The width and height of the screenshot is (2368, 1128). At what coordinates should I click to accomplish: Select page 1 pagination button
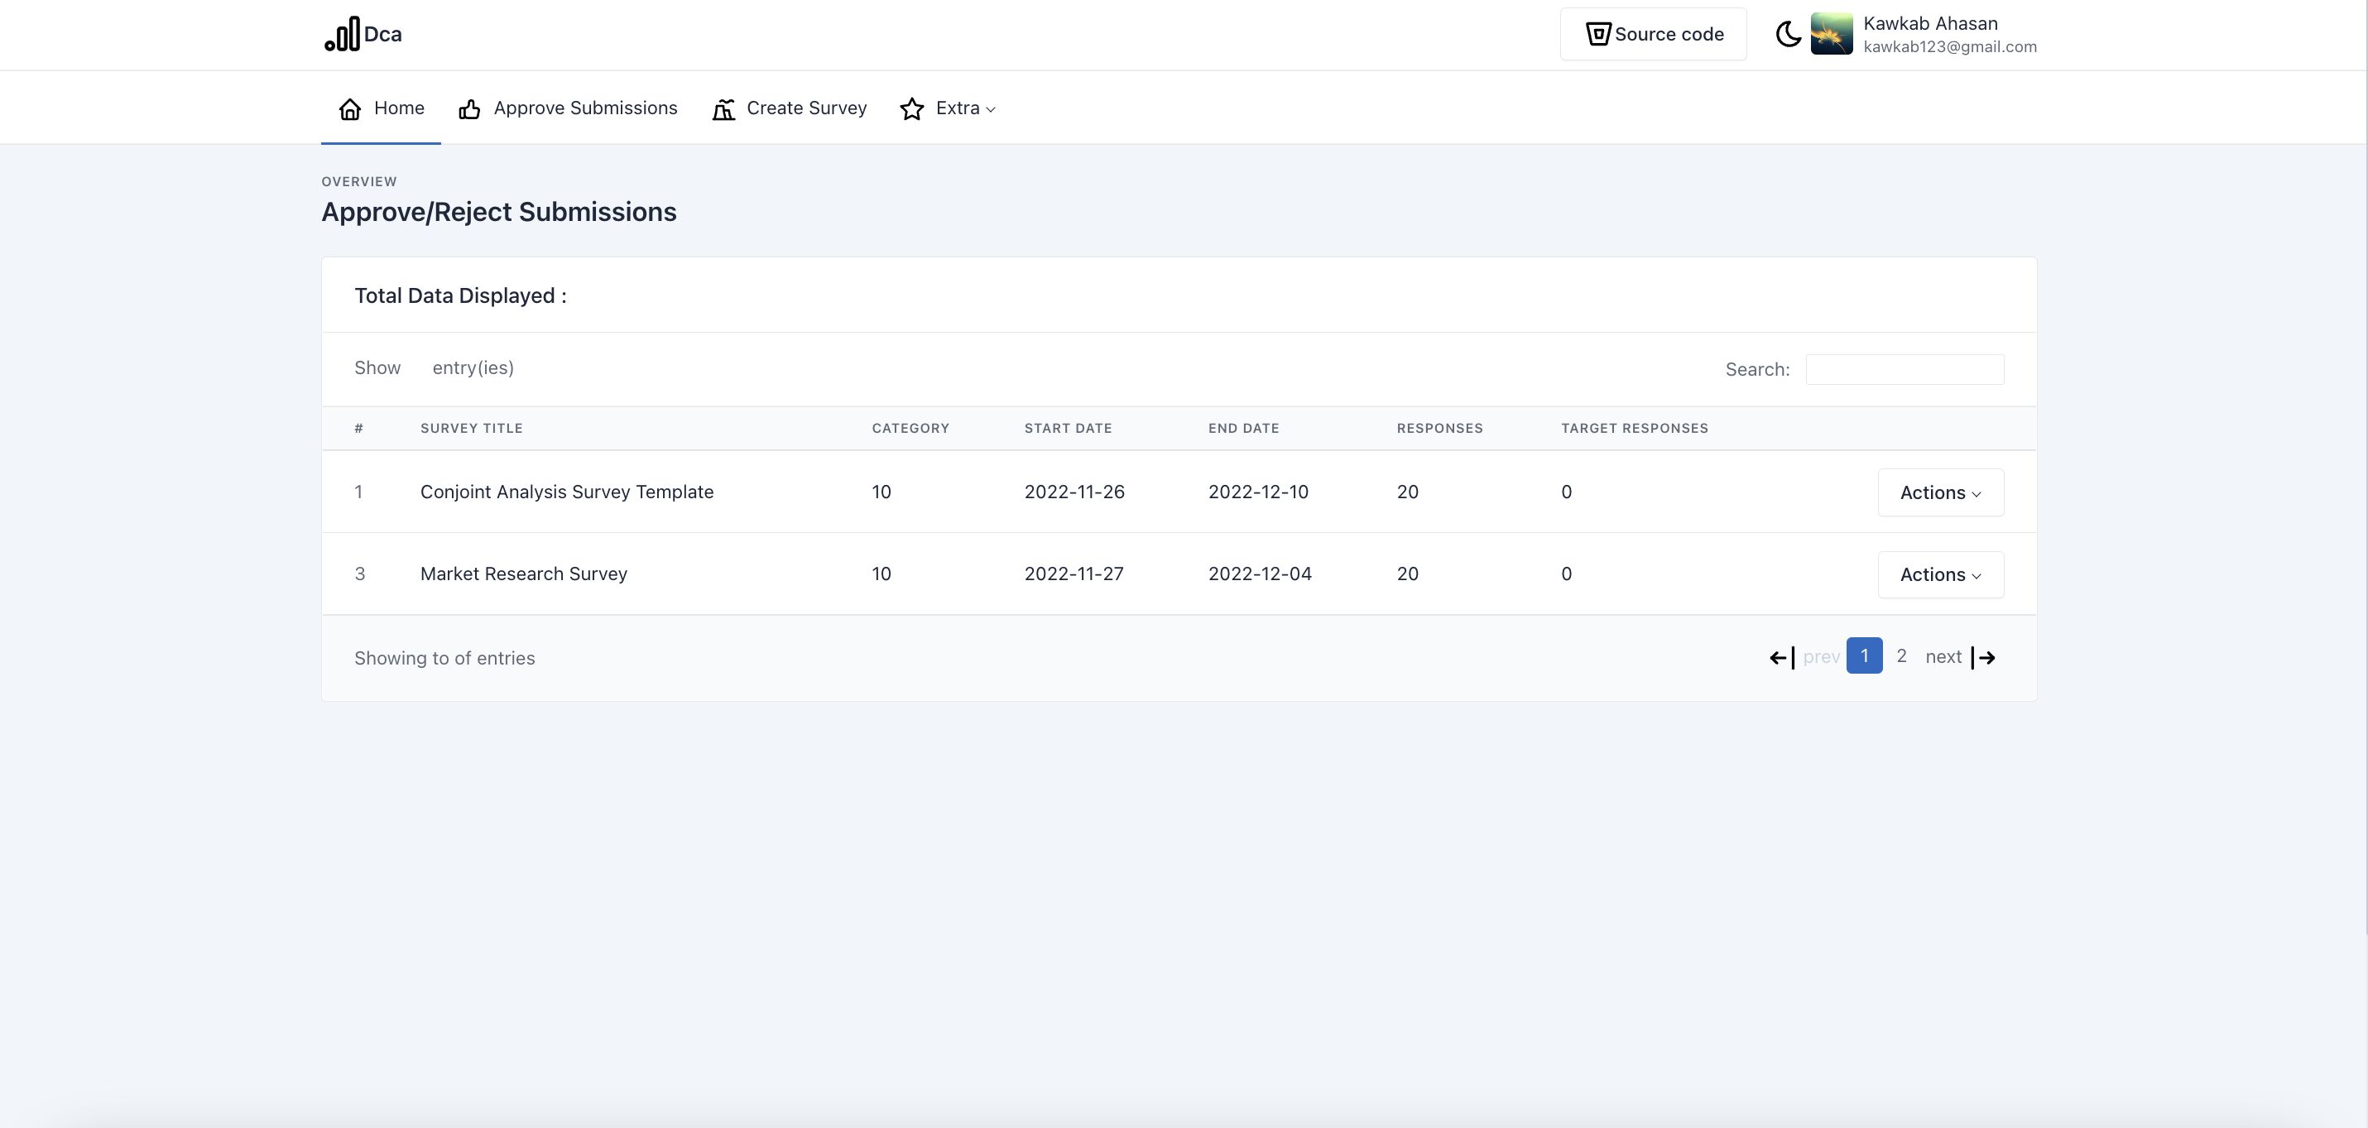coord(1863,656)
